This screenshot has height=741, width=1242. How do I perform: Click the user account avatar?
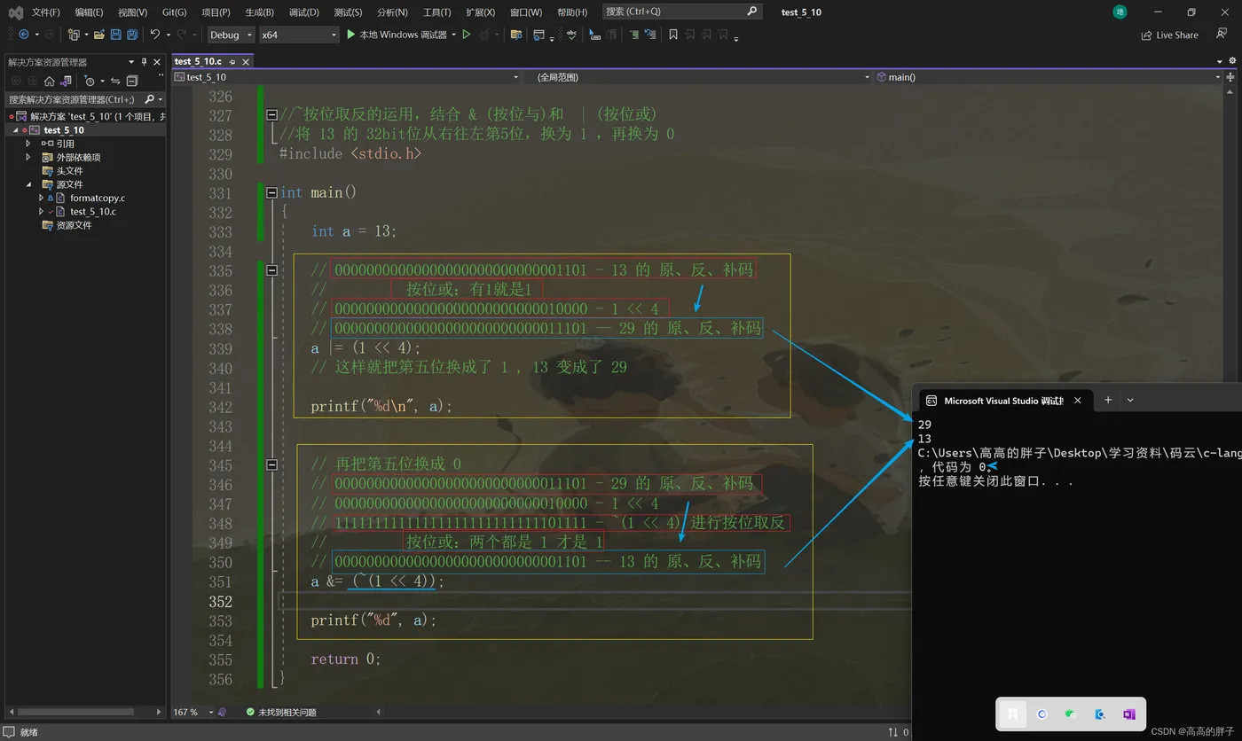coord(1120,12)
